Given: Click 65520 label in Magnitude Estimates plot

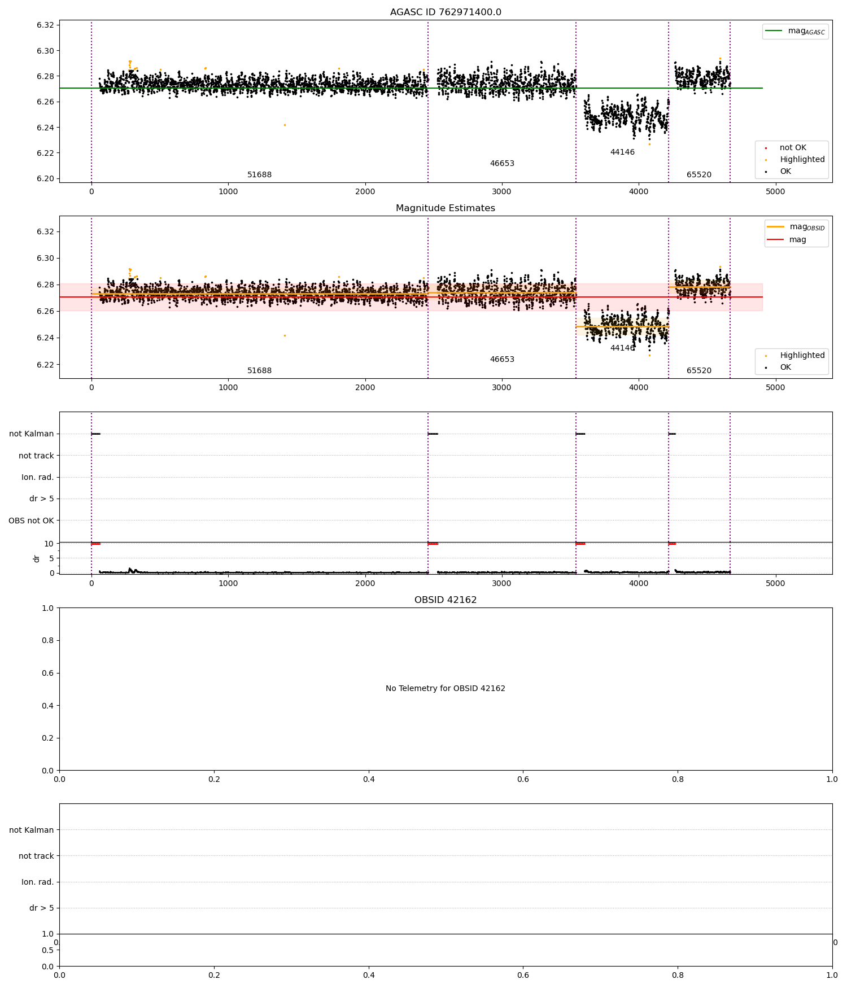Looking at the screenshot, I should 699,371.
